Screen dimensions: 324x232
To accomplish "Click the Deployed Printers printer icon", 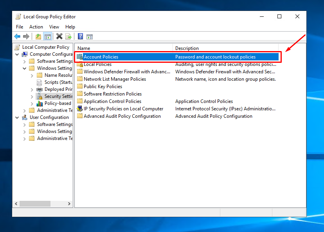I will tap(40, 89).
